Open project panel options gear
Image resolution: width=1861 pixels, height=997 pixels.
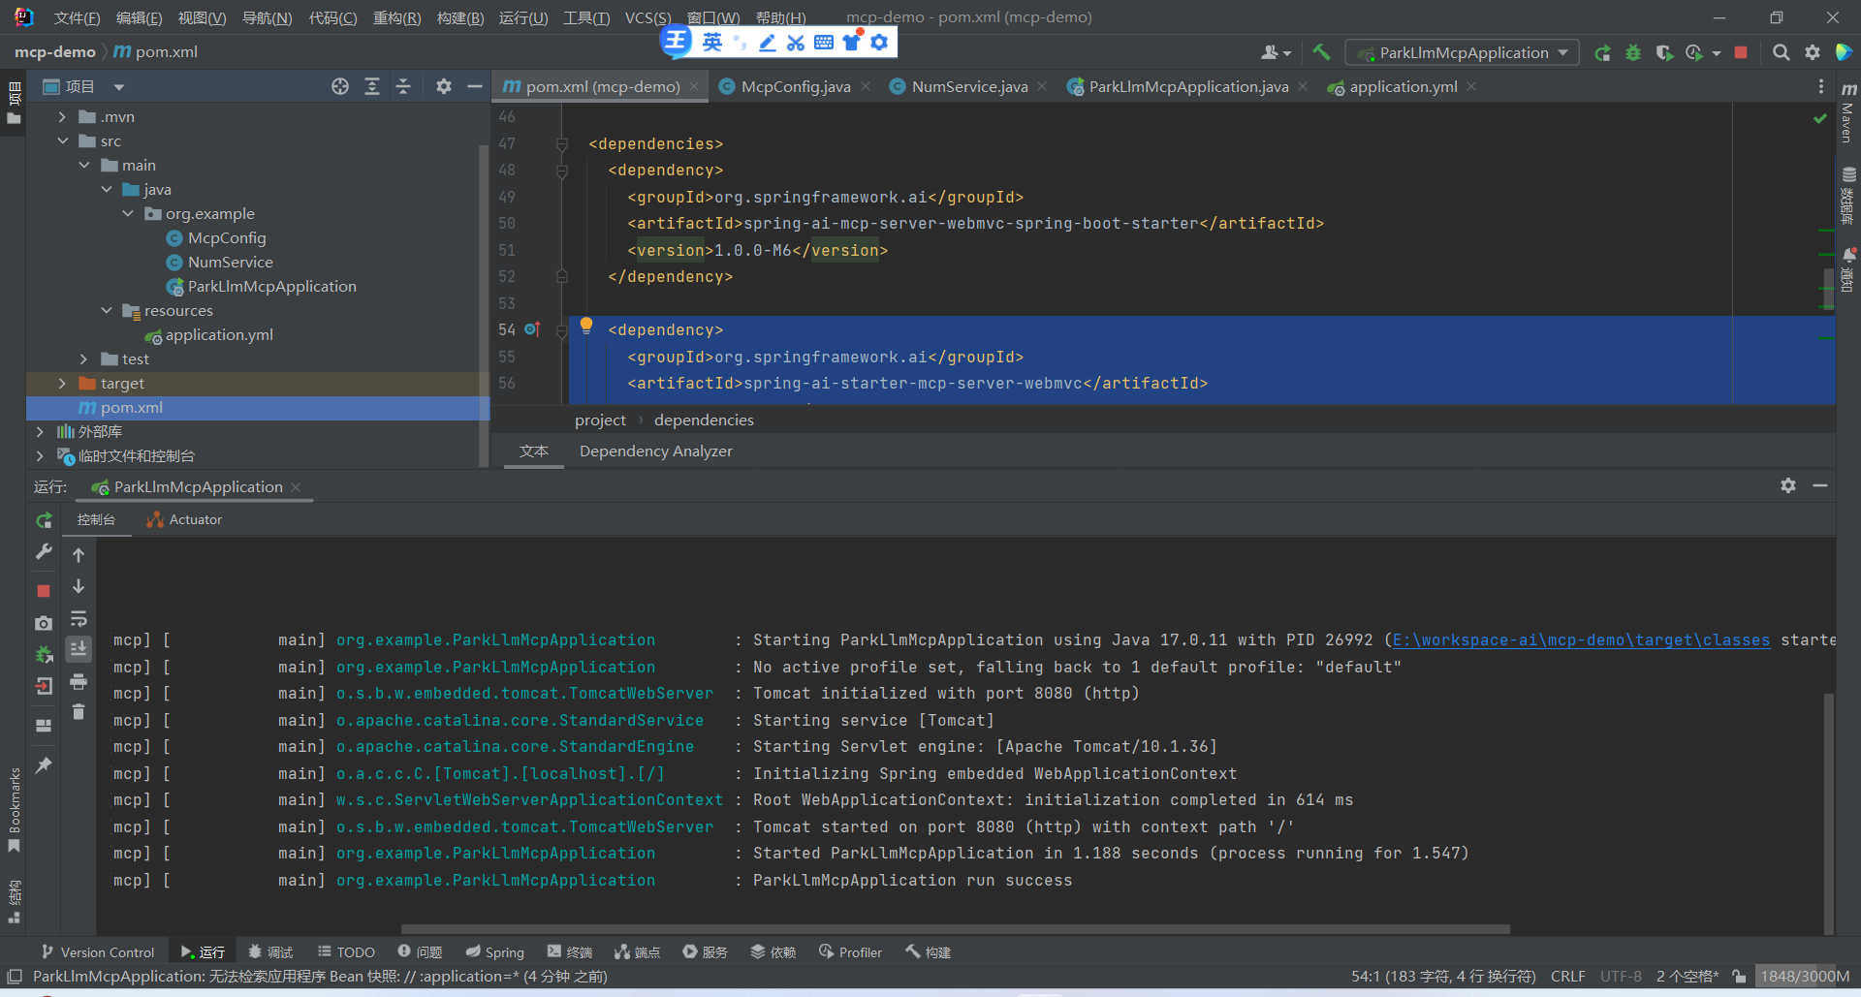[443, 86]
